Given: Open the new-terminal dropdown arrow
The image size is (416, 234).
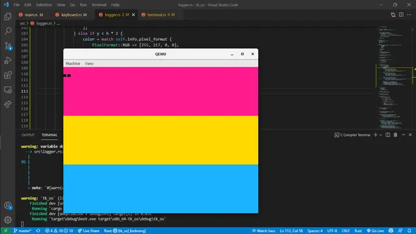Looking at the screenshot, I should tap(381, 135).
